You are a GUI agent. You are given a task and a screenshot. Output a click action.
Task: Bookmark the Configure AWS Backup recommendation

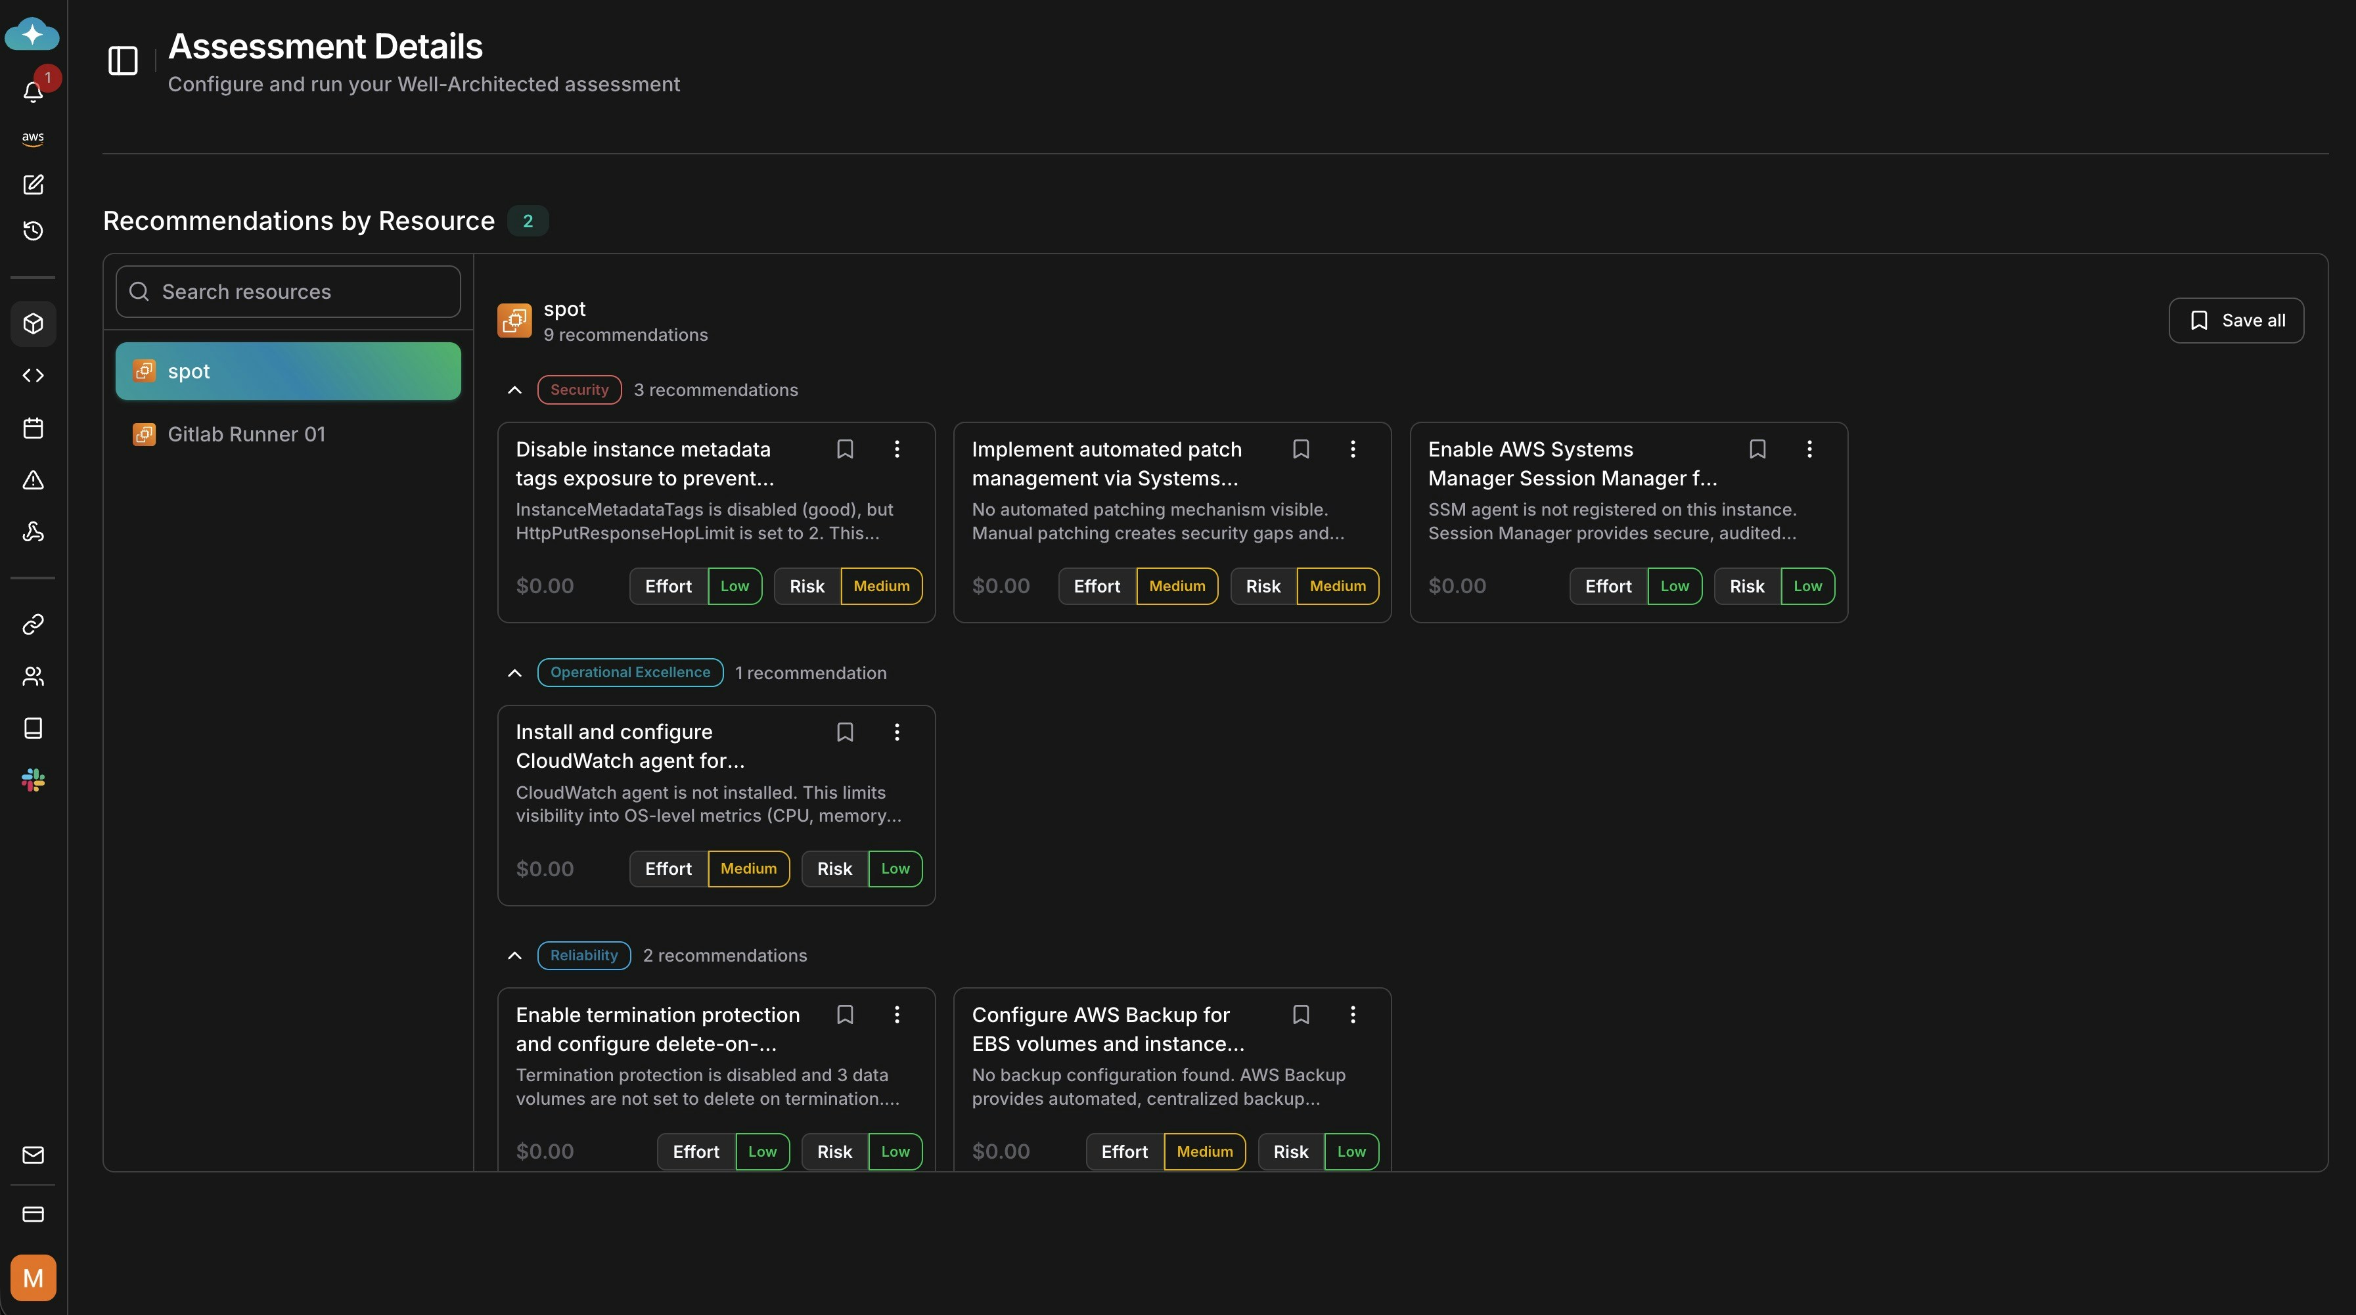pos(1301,1014)
